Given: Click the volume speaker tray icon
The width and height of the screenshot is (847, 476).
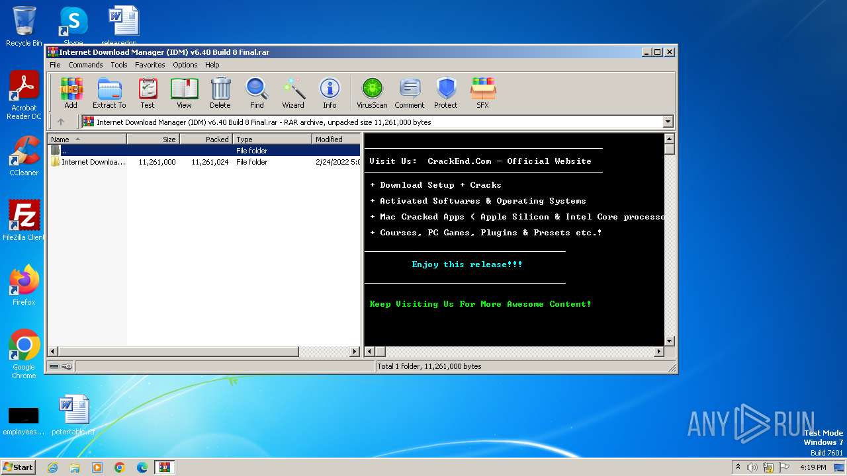Looking at the screenshot, I should [752, 467].
